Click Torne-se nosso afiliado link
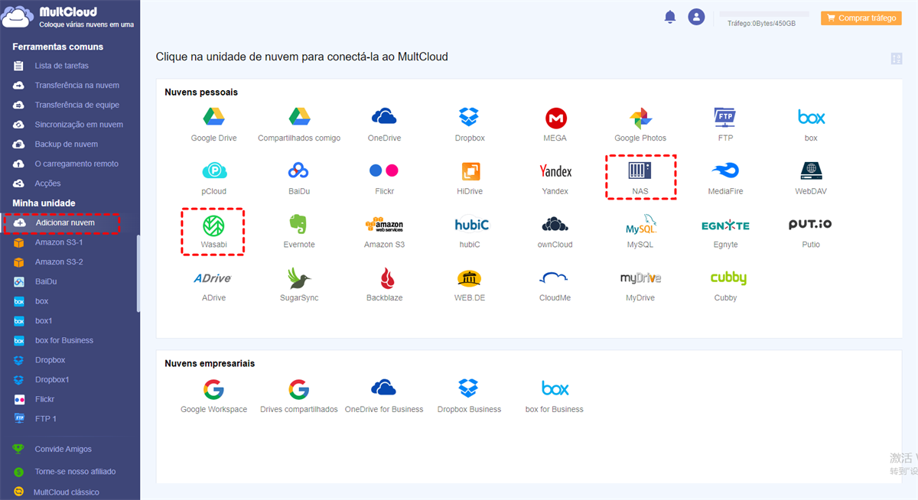 [75, 472]
